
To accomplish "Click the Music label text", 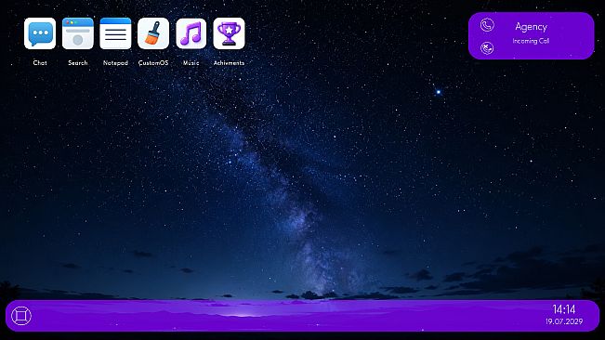I will tap(191, 63).
